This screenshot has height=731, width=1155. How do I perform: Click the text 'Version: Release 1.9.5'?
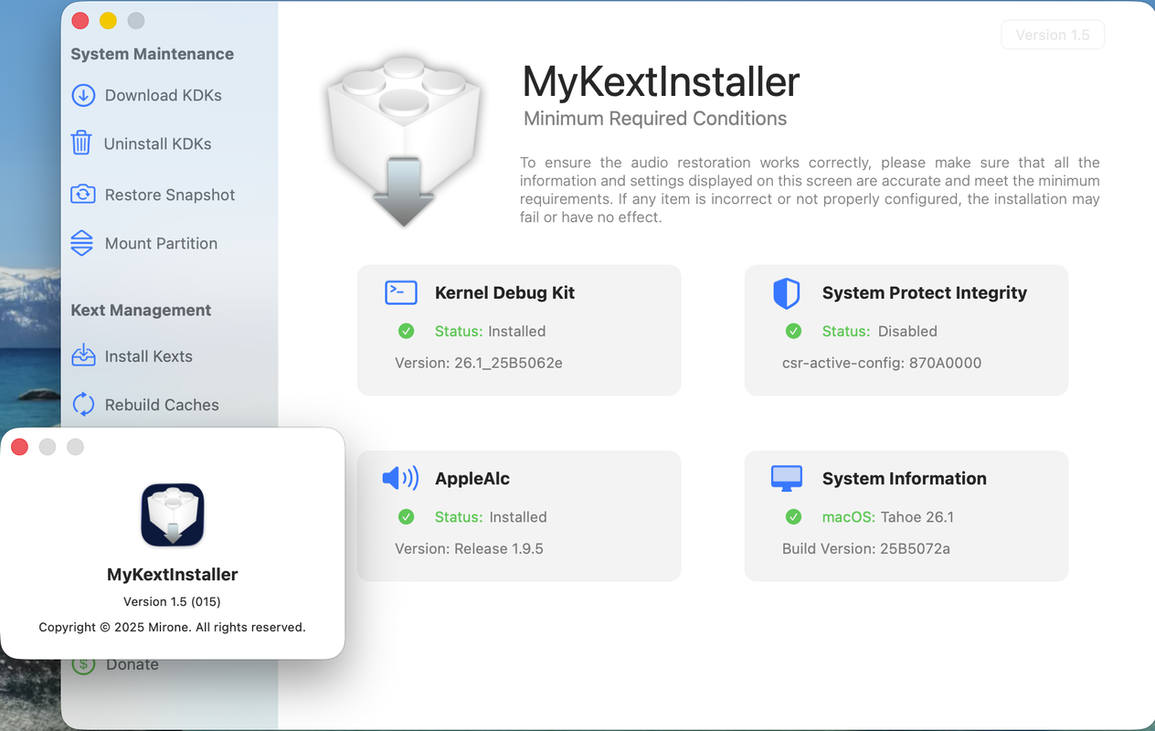coord(469,548)
